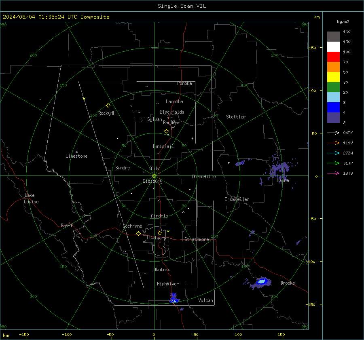This screenshot has width=364, height=340.
Task: Click the Innisfail city label
Action: pyautogui.click(x=163, y=146)
